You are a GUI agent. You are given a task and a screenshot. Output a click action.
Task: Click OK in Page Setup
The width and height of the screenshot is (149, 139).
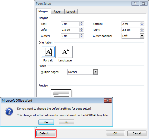tap(115, 133)
